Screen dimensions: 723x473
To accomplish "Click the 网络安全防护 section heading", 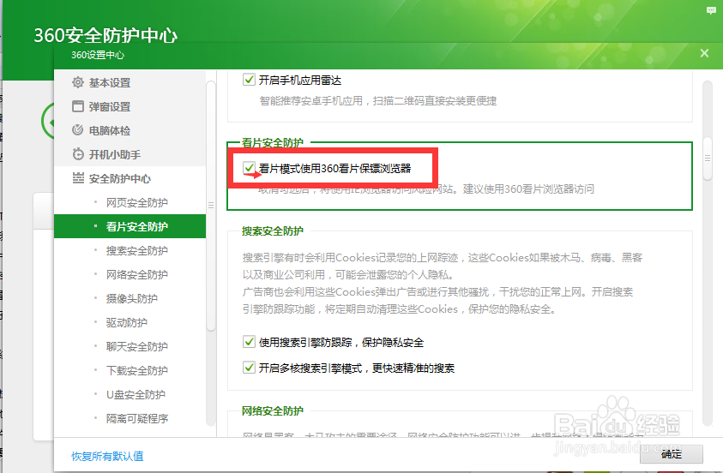I will [273, 410].
